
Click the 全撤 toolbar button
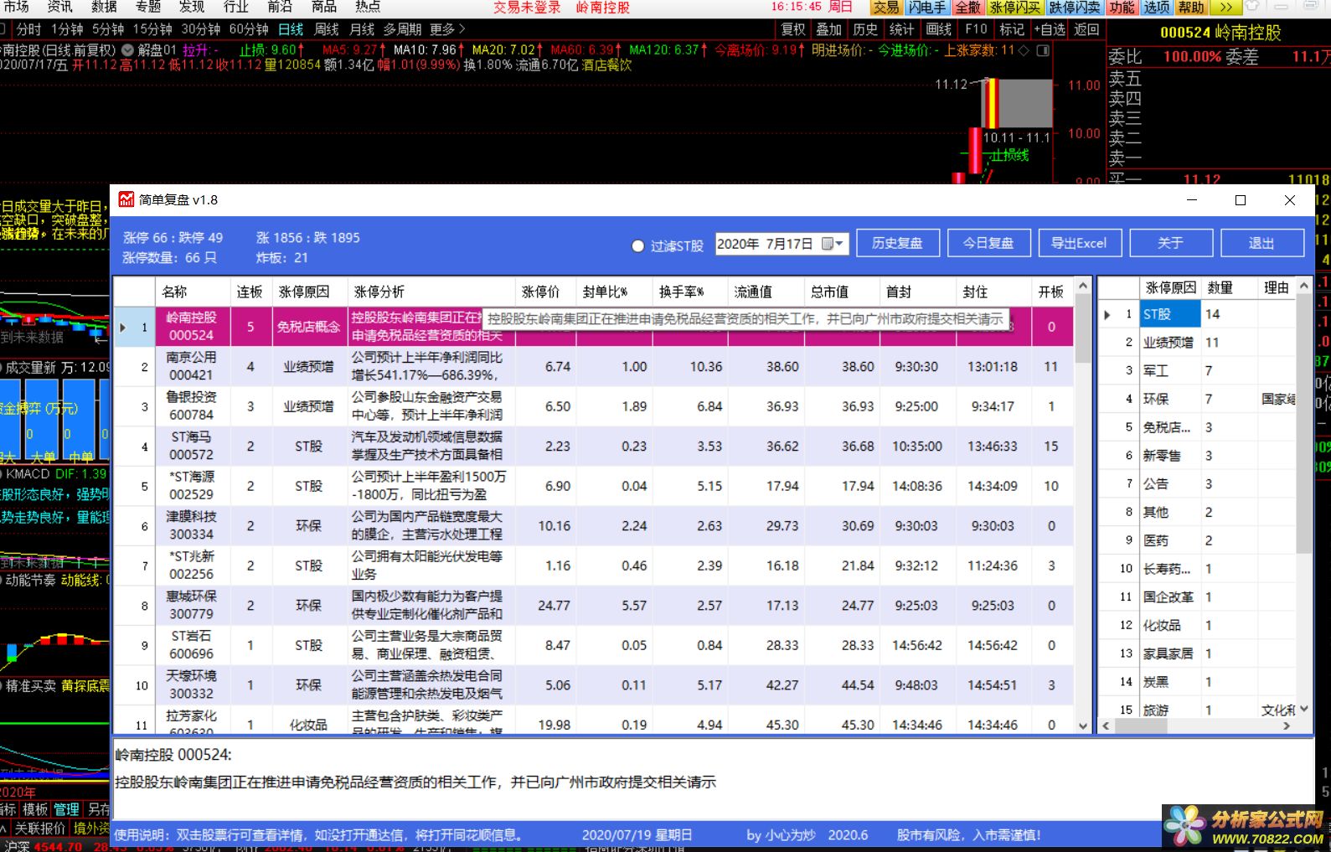click(967, 8)
